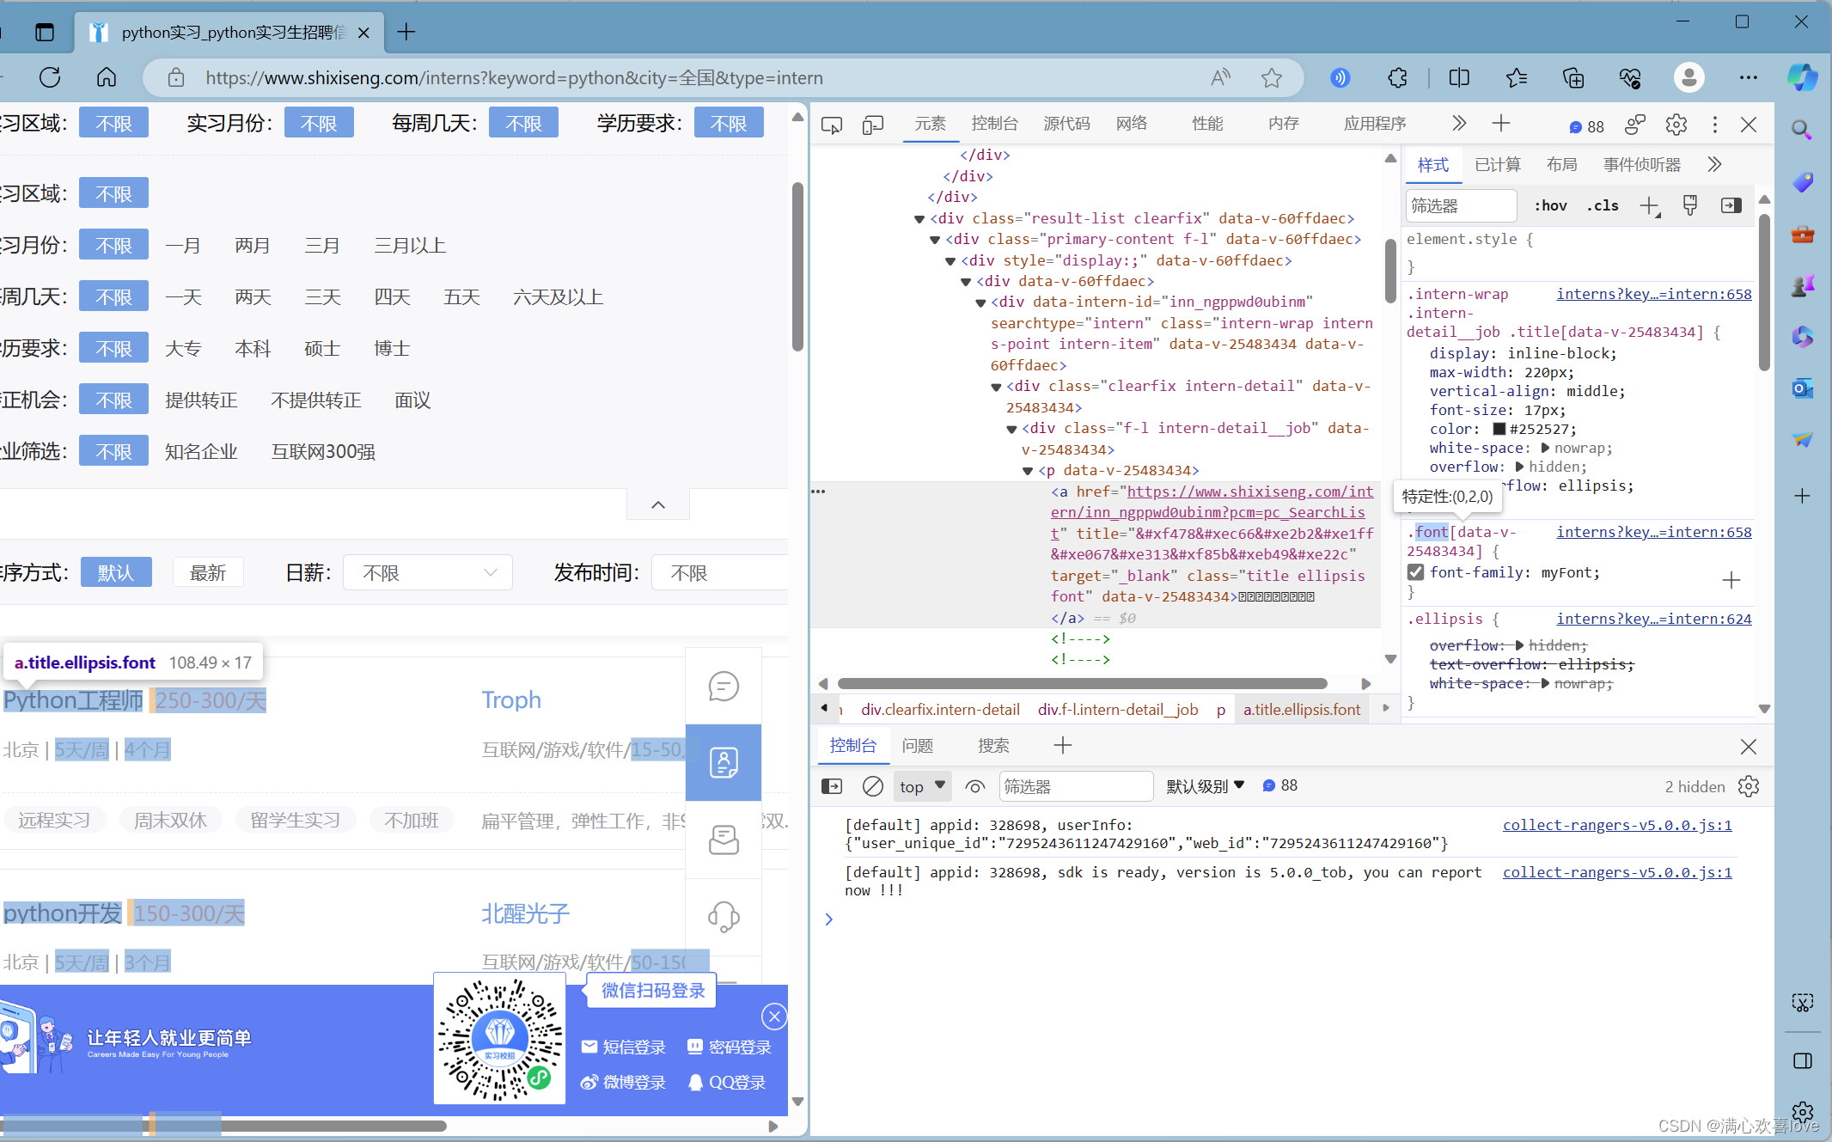Click the browser refresh icon
This screenshot has height=1142, width=1832.
click(50, 78)
